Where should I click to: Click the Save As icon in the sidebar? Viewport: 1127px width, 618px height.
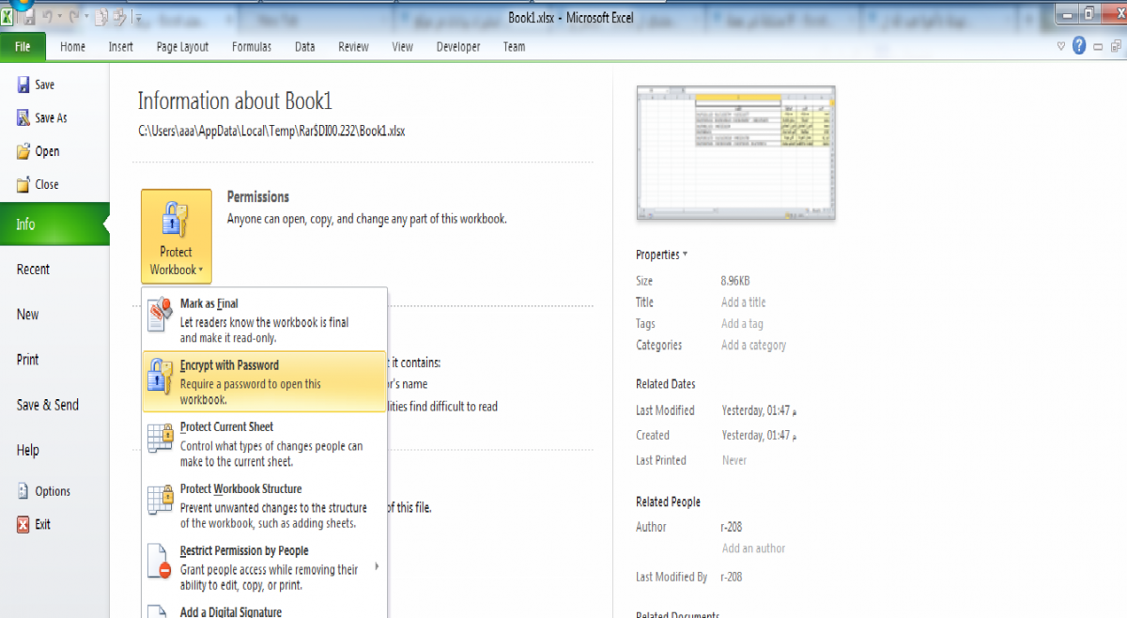pos(23,117)
